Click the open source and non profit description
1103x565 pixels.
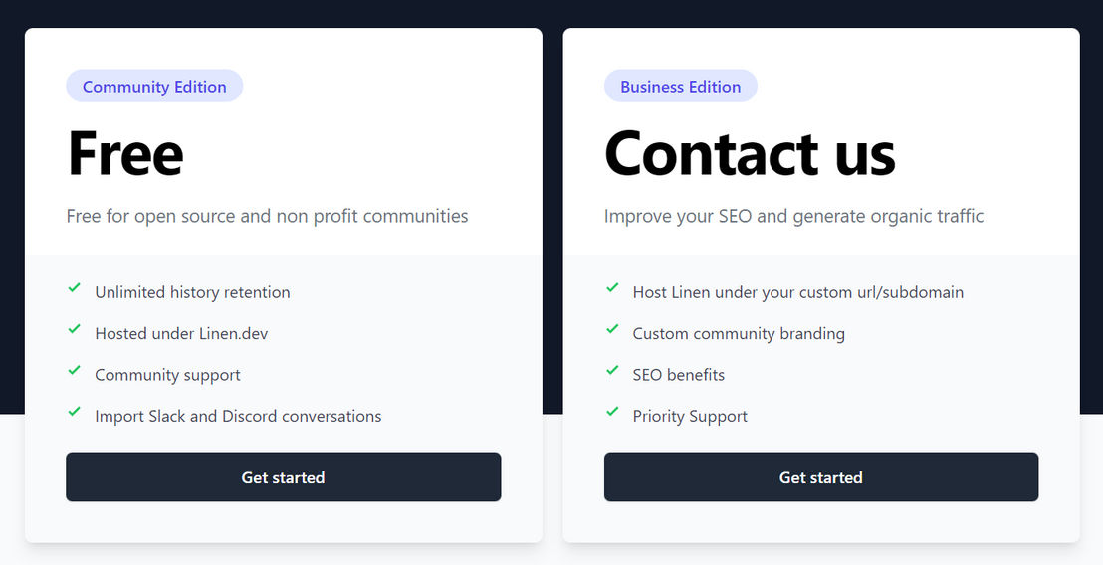(268, 216)
